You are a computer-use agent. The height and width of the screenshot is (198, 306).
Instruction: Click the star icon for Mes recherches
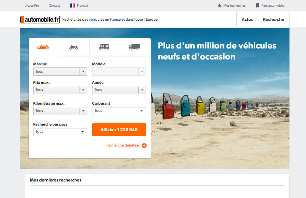220,6
